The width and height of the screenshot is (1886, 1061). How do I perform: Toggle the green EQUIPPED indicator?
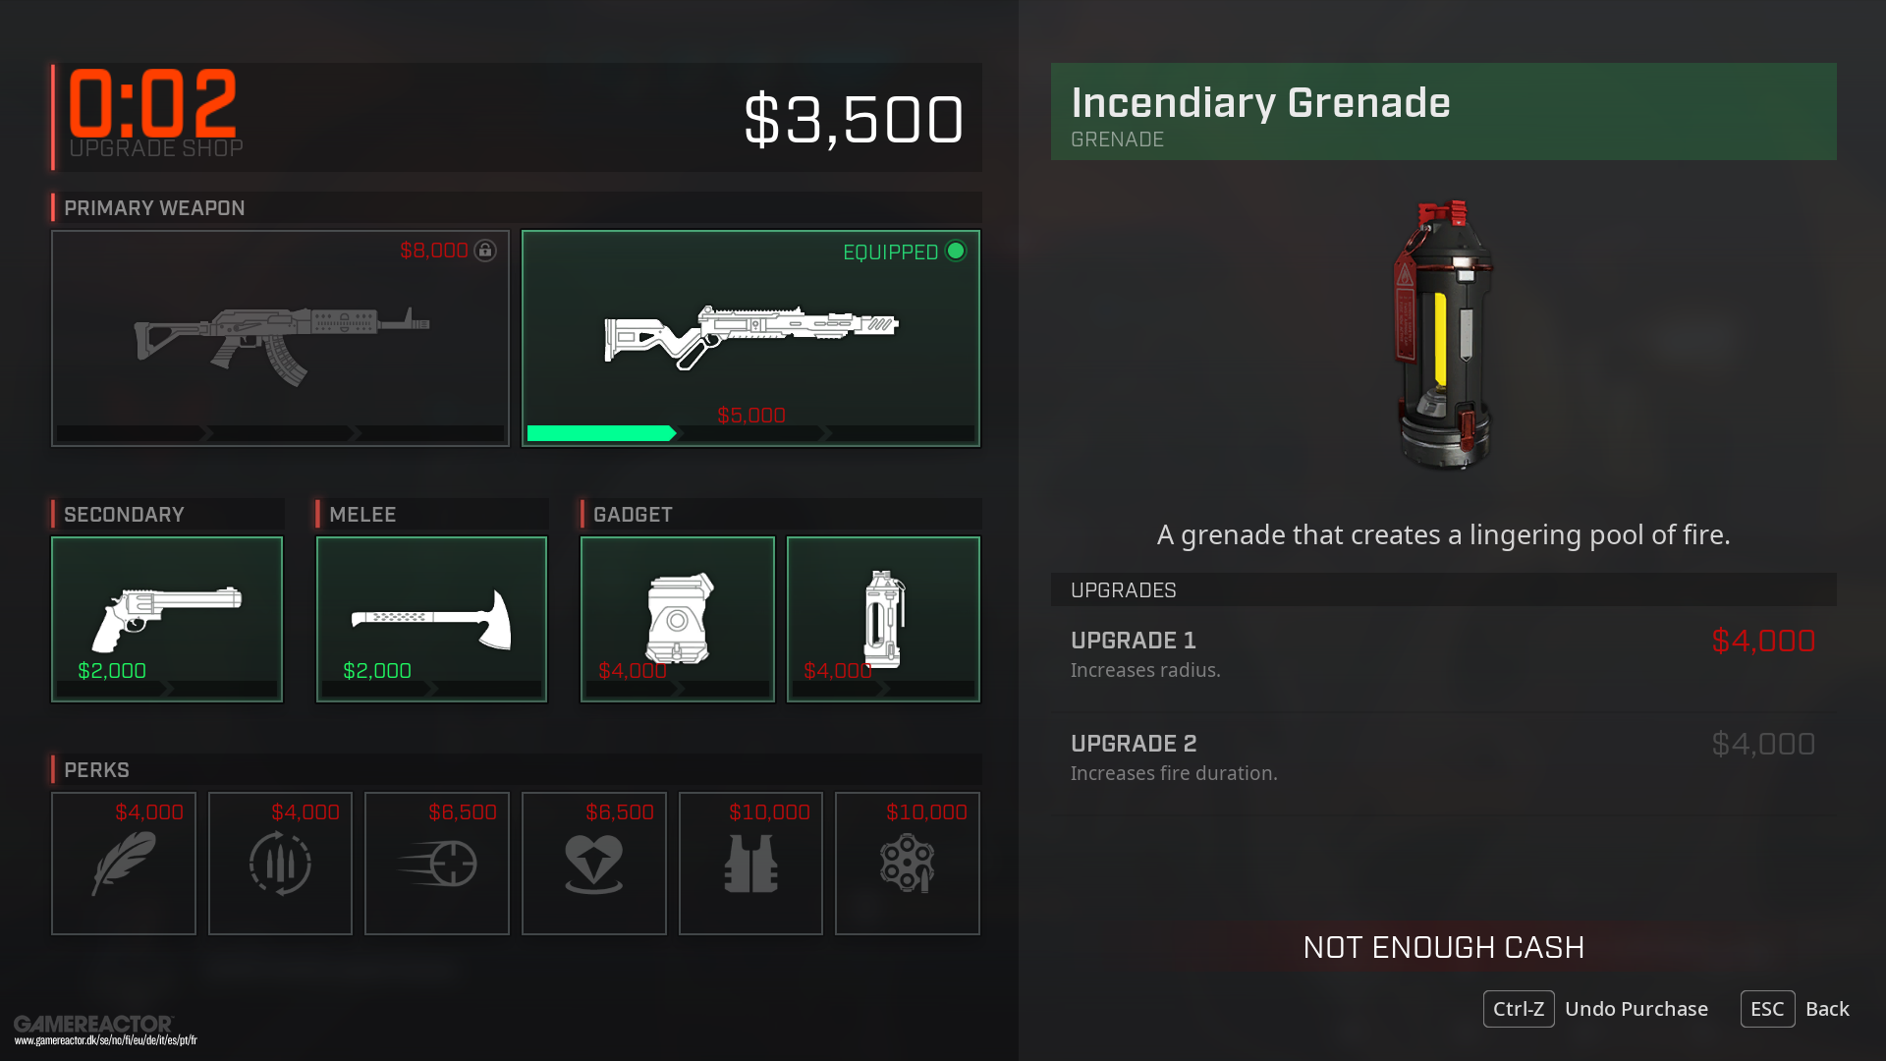(x=956, y=251)
